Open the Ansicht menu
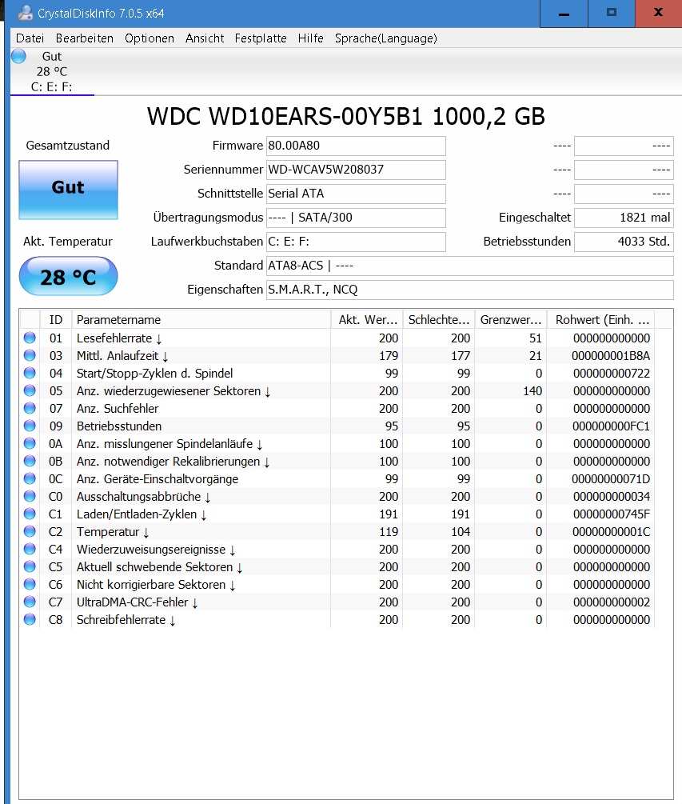Viewport: 682px width, 804px height. pyautogui.click(x=205, y=38)
